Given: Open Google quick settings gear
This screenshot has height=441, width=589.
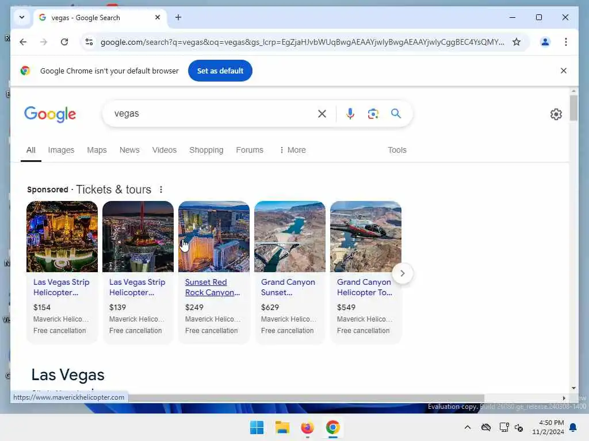Looking at the screenshot, I should [x=556, y=114].
